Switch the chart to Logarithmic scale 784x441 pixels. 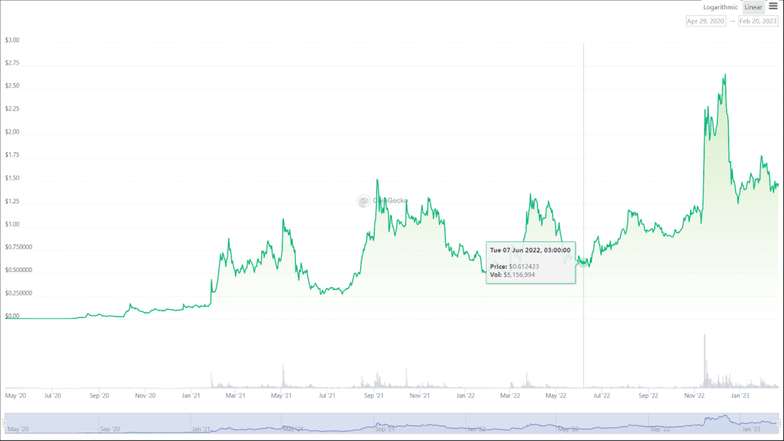coord(719,7)
